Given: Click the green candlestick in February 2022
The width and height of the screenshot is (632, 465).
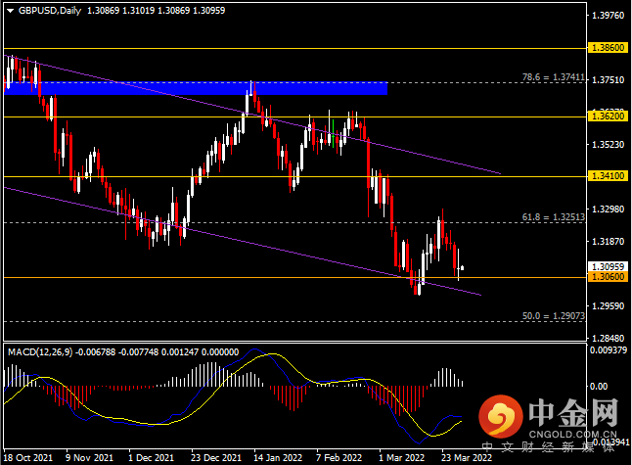Looking at the screenshot, I should click(333, 133).
